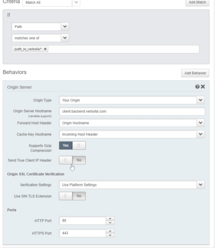Remove the /path_to_verbolia/* tag
The height and width of the screenshot is (248, 215).
coord(45,49)
